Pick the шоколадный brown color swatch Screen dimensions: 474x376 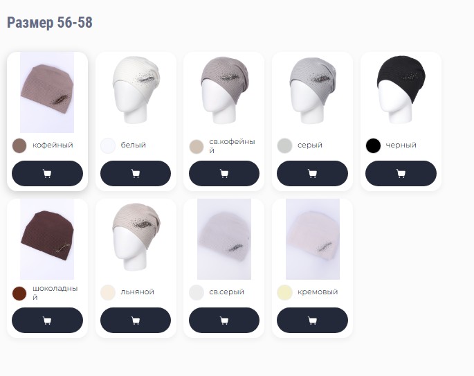click(x=19, y=293)
